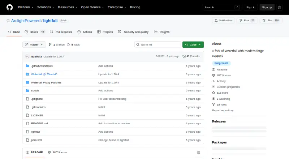Open the Custom properties link
This screenshot has width=289, height=159.
coord(226,87)
